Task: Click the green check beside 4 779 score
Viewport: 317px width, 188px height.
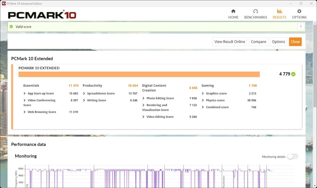Action: tap(293, 74)
